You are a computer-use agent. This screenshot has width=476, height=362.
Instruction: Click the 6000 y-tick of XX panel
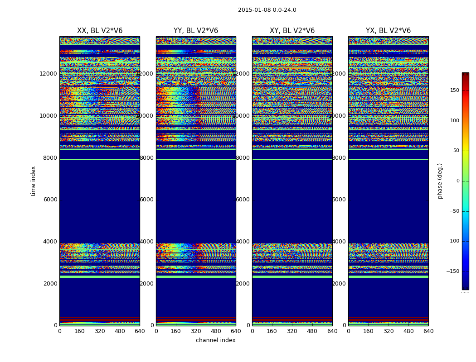tap(50, 200)
